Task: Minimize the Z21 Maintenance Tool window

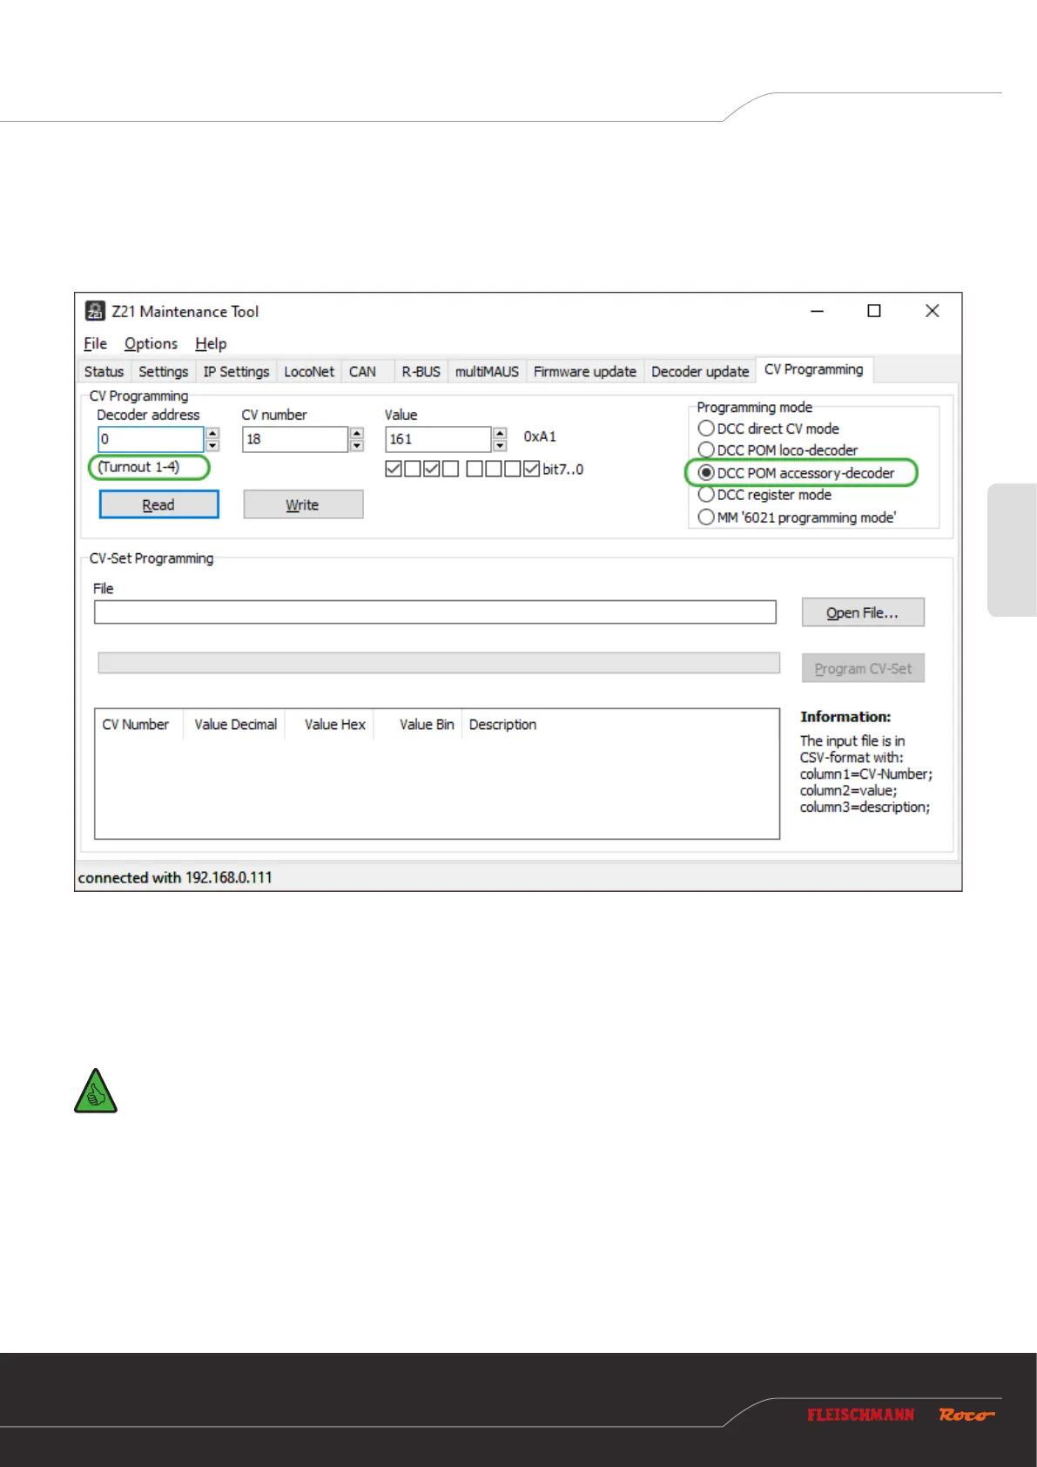Action: (817, 311)
